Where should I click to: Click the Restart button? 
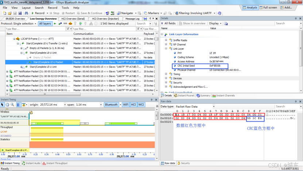68,13
